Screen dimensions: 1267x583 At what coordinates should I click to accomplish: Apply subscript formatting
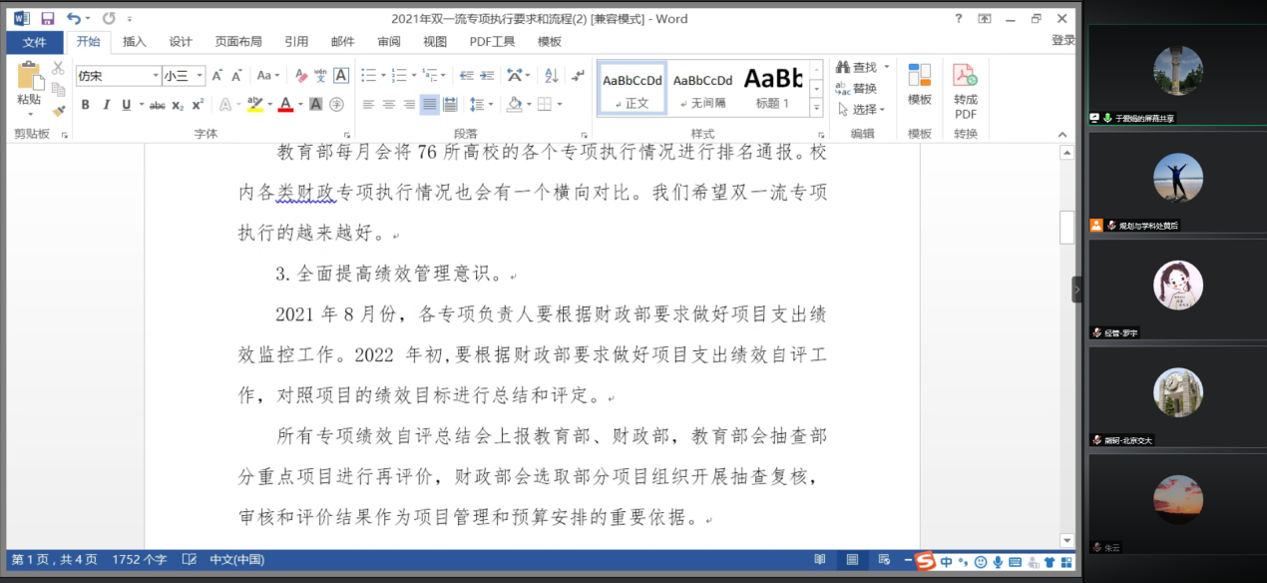[x=178, y=105]
